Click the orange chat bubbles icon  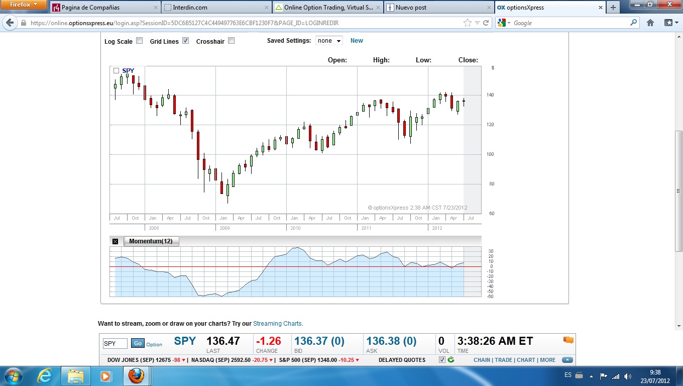(568, 340)
